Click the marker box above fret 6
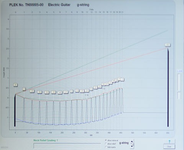Screen dimensions: 184x150 click(60, 92)
